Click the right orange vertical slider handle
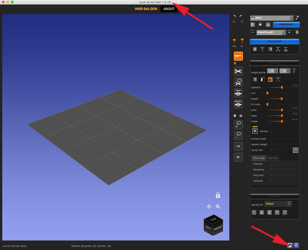308x250 pixels. 242,40
